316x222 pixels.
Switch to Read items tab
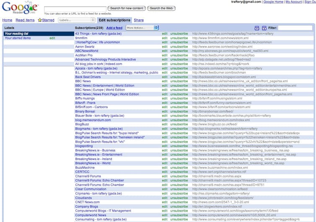point(25,20)
